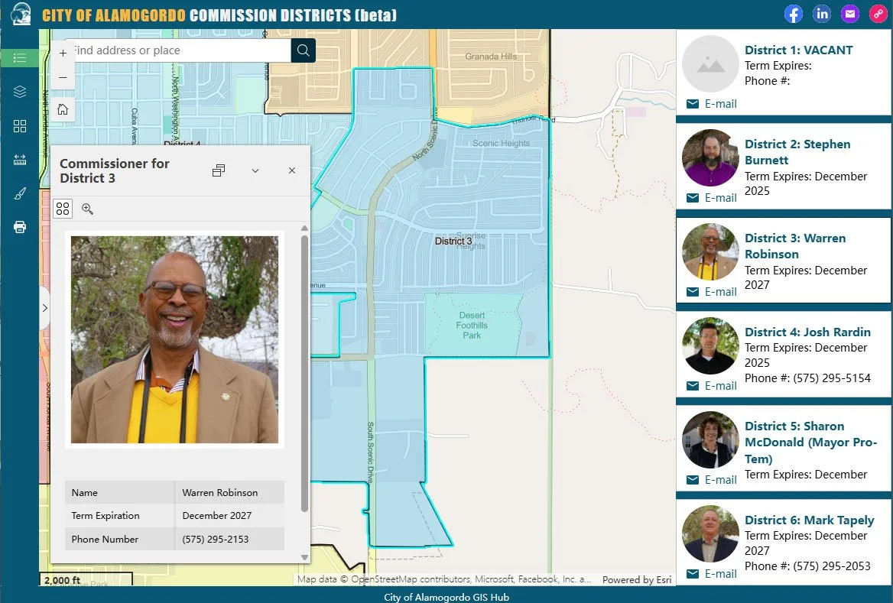
Task: Click the Powered by Esri attribution
Action: tap(637, 579)
